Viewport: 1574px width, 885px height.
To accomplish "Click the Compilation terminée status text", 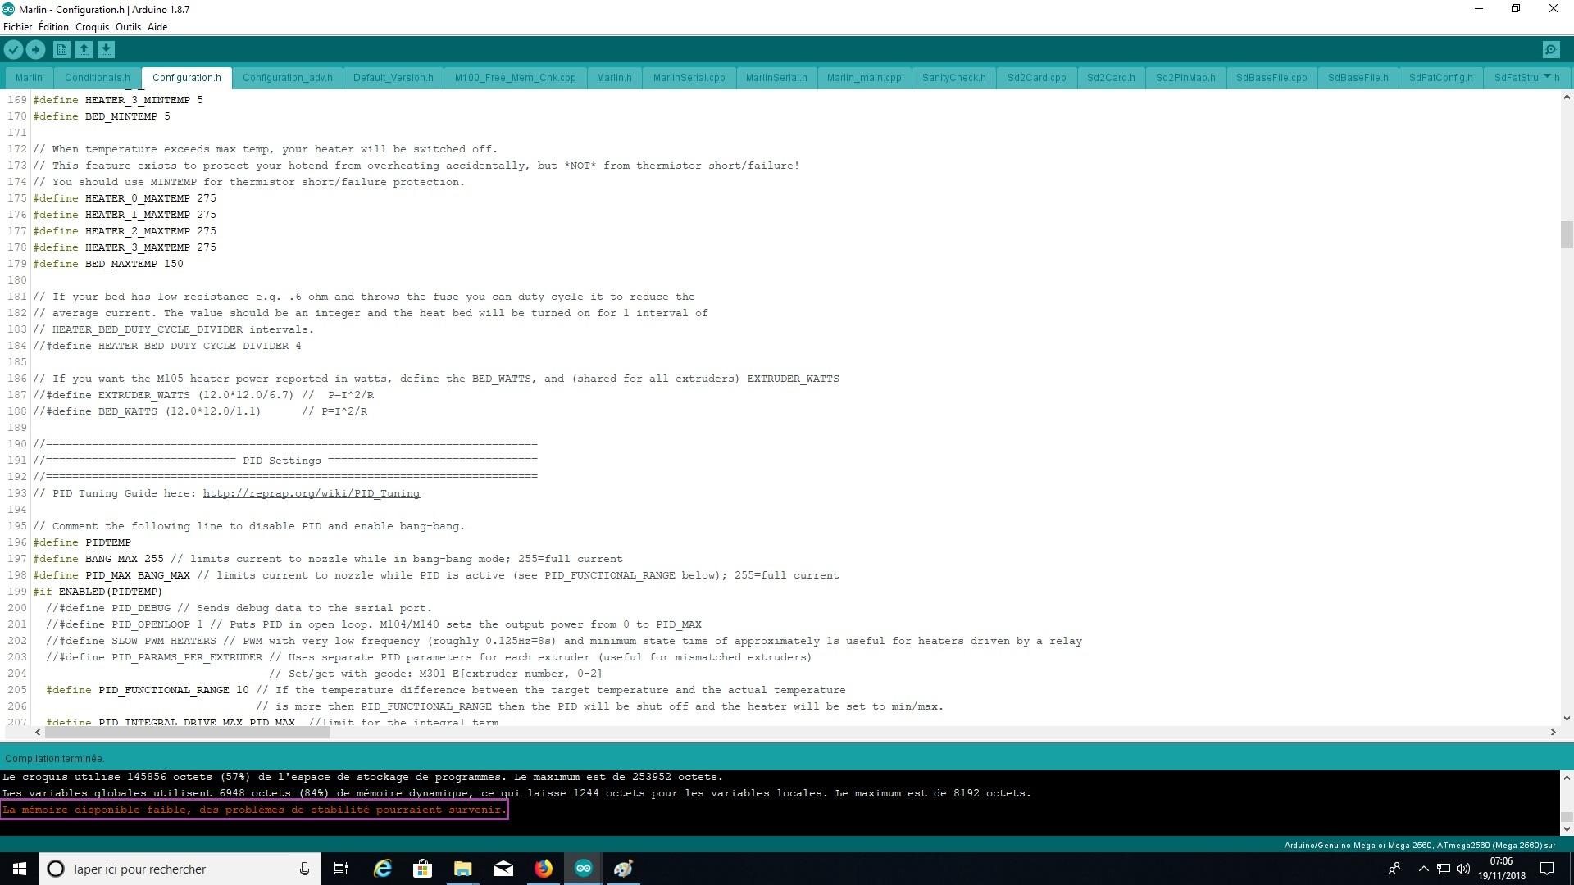I will 55,759.
